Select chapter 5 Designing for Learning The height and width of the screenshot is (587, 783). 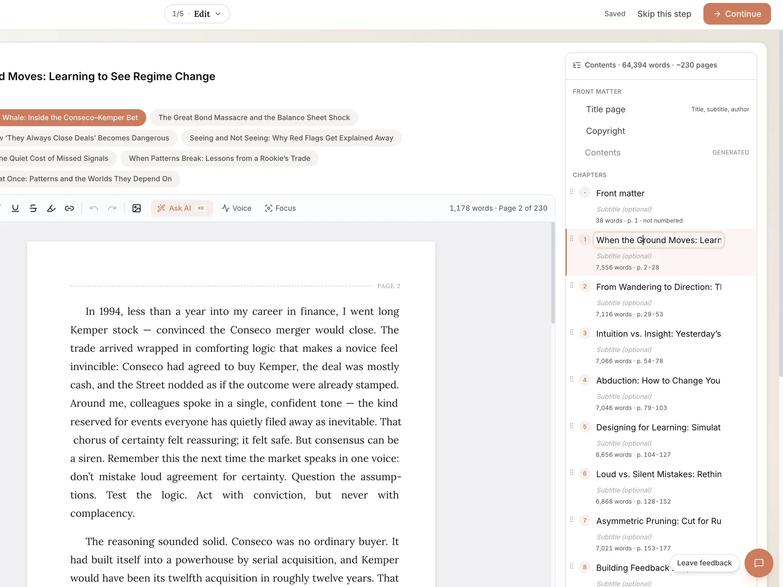tap(658, 428)
